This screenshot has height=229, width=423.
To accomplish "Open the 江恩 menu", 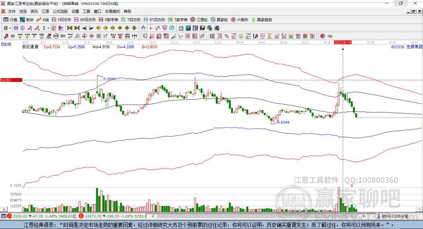I will (45, 11).
